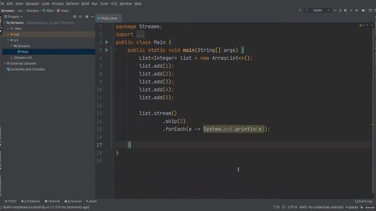Open the Build tool window
Viewport: 376px width, 211px height.
[92, 201]
